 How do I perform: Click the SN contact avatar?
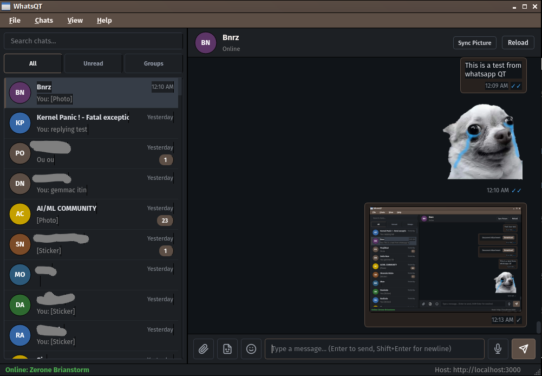click(20, 244)
